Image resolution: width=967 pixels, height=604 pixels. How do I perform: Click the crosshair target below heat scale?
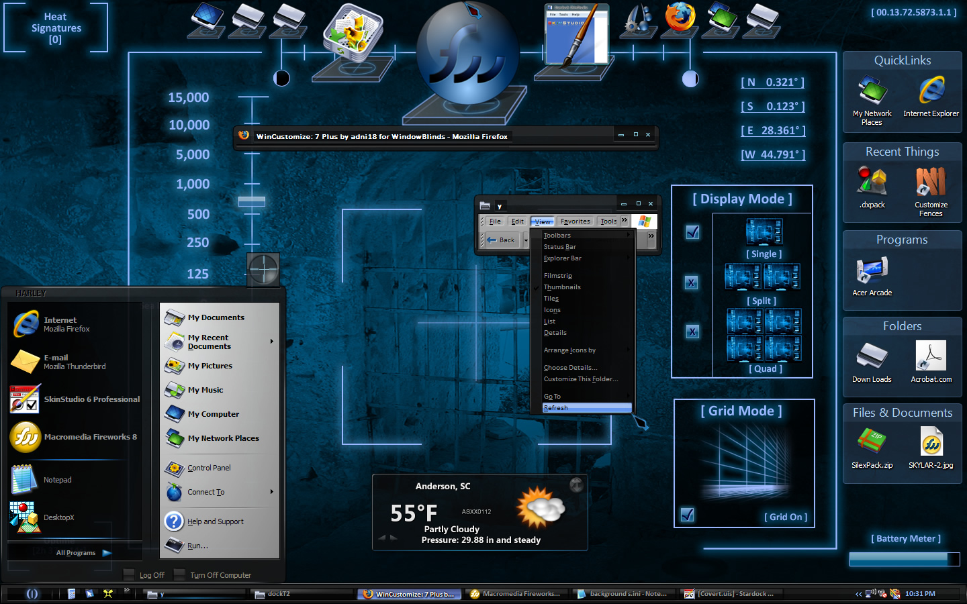point(263,269)
